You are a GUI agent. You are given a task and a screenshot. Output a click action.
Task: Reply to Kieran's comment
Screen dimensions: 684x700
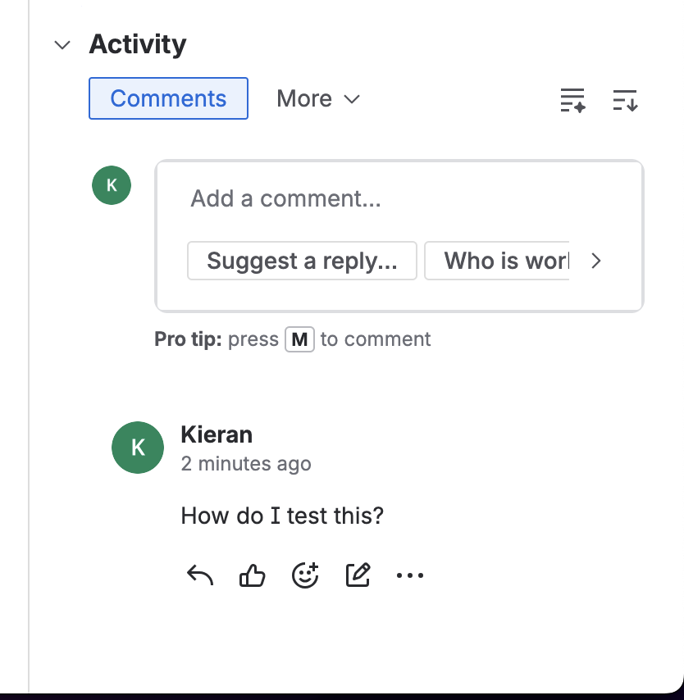200,575
